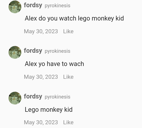Select the comment text 'Lego monkey kid'
Screen dimensions: 142x128
(x=49, y=110)
